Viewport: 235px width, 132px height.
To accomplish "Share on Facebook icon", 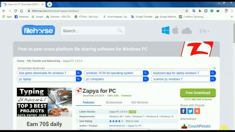I will [x=183, y=111].
